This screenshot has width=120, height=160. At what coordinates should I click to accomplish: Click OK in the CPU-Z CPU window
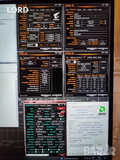[x=56, y=49]
